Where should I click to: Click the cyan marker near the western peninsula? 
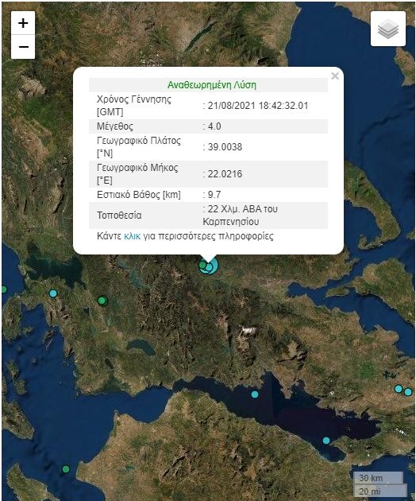tap(53, 293)
